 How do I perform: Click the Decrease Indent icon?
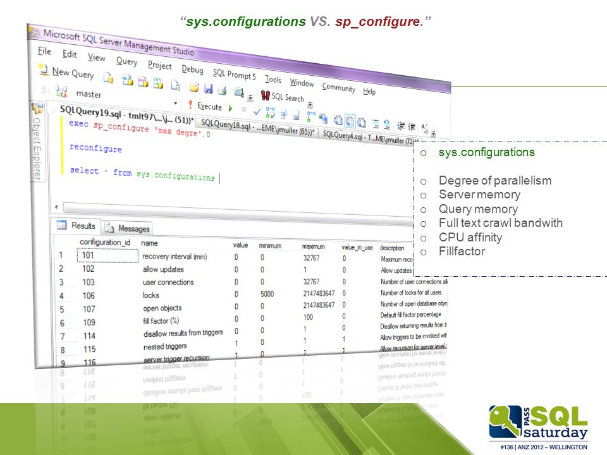pos(401,126)
